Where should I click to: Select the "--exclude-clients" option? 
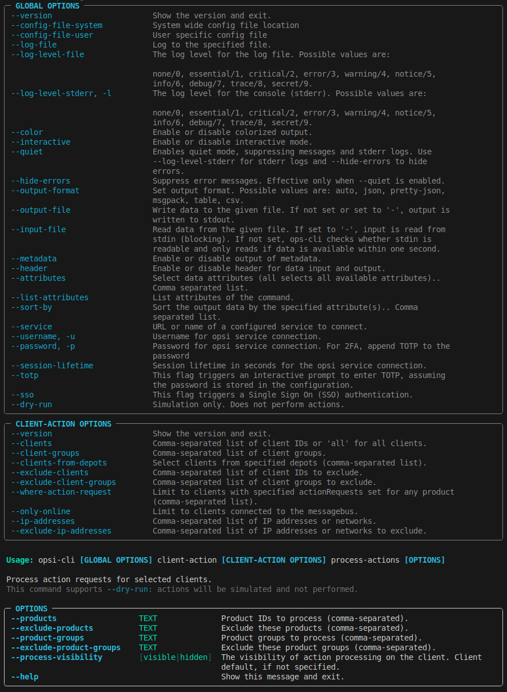coord(50,472)
